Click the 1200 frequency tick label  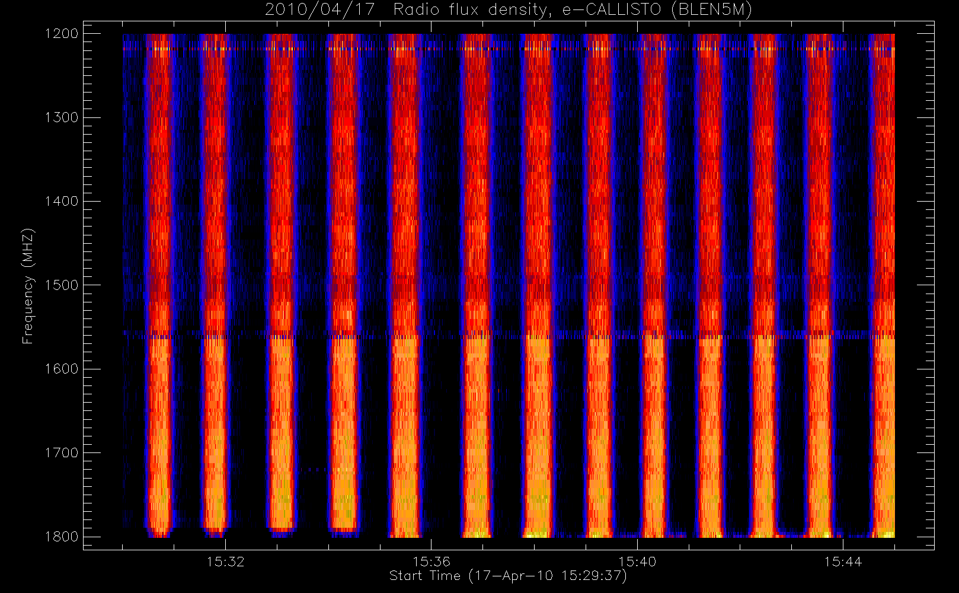coord(62,33)
